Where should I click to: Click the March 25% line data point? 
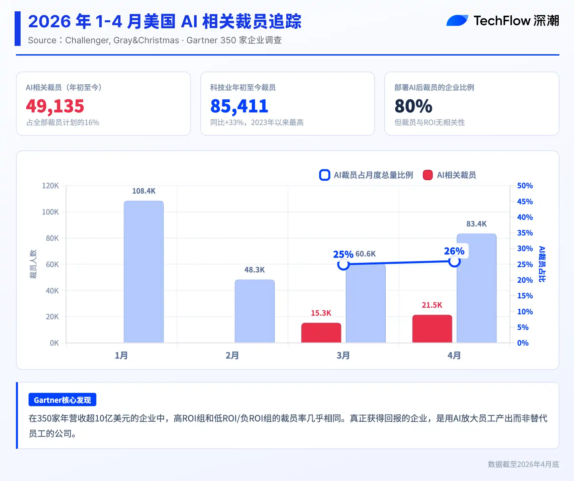[343, 264]
